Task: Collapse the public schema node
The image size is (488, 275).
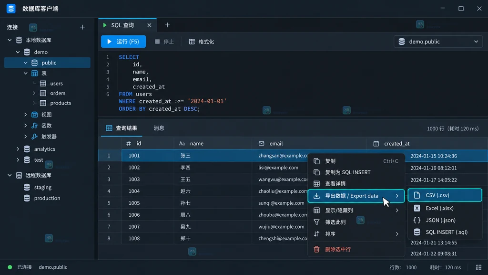Action: click(x=26, y=63)
